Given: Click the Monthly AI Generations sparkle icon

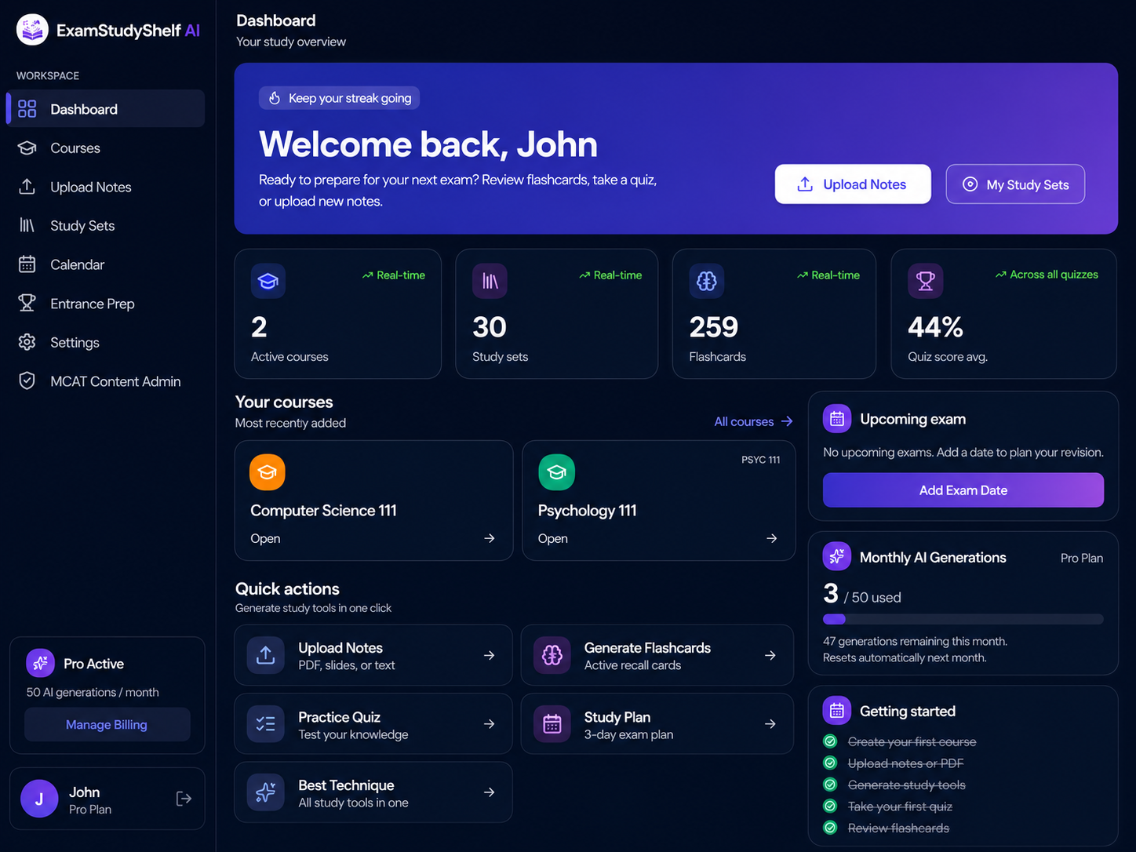Looking at the screenshot, I should tap(837, 557).
